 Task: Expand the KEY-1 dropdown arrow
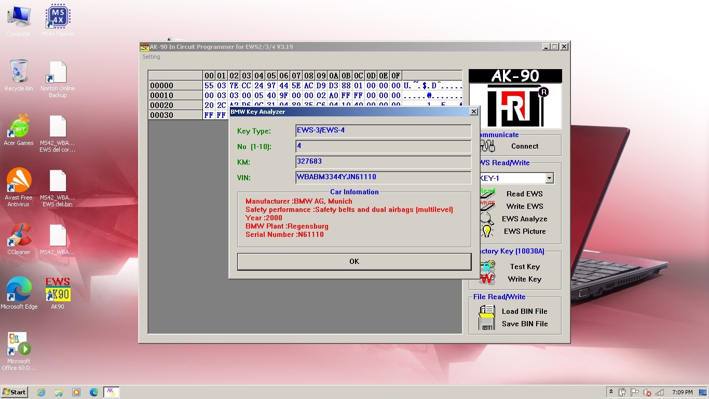[549, 178]
